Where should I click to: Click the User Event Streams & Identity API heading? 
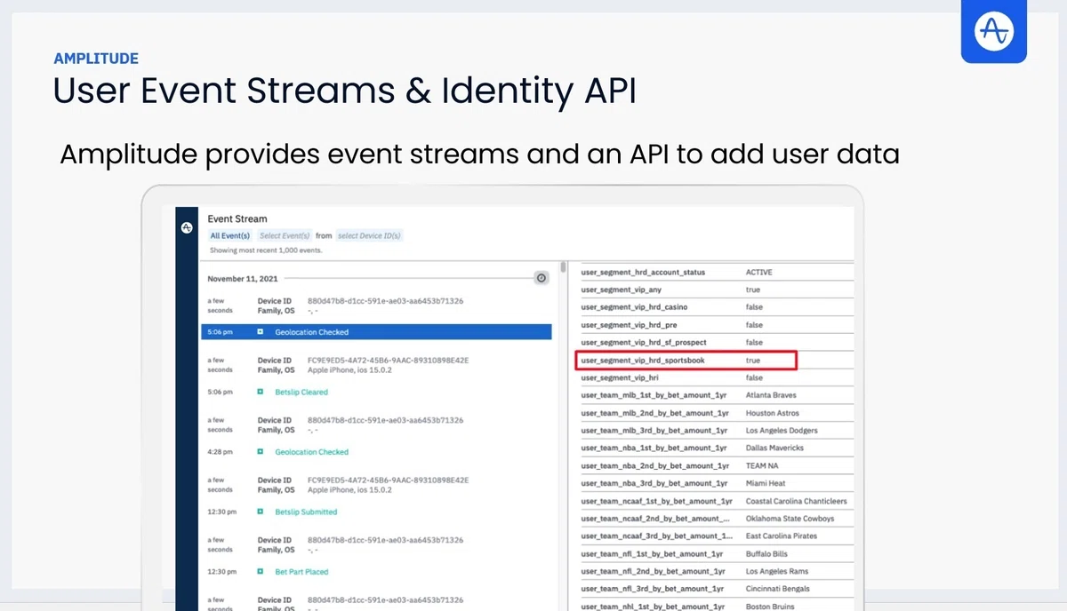click(x=345, y=92)
